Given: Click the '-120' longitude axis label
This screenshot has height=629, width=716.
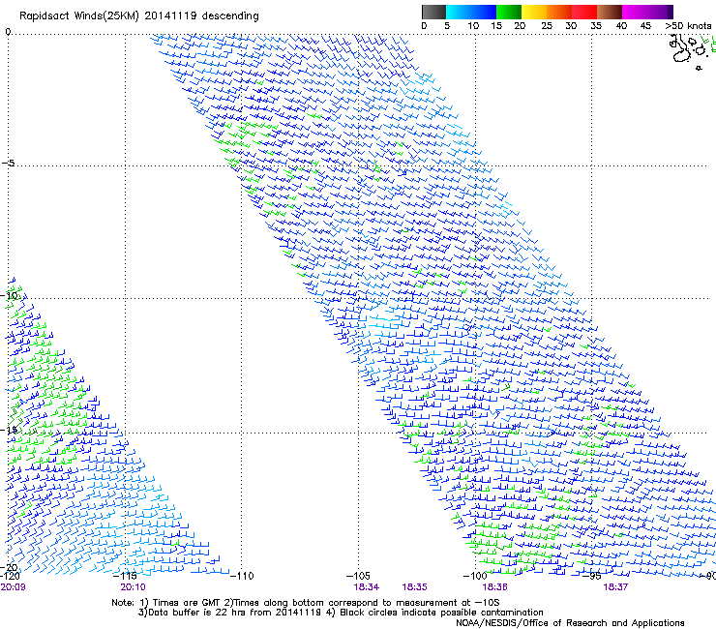Looking at the screenshot, I should click(x=10, y=576).
